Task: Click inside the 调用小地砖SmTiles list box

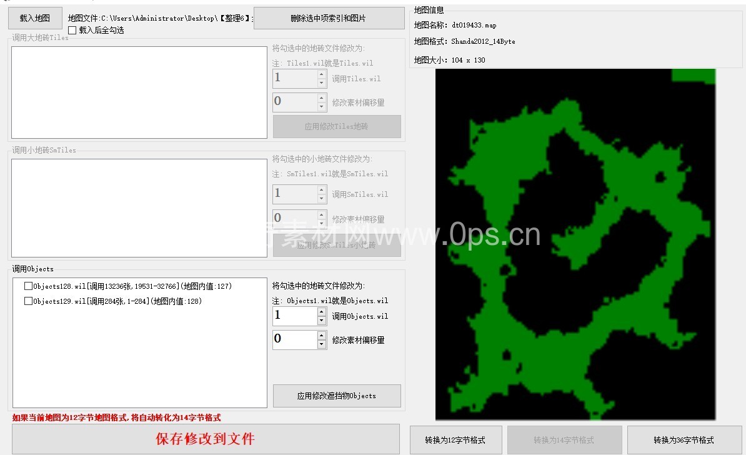Action: 139,207
